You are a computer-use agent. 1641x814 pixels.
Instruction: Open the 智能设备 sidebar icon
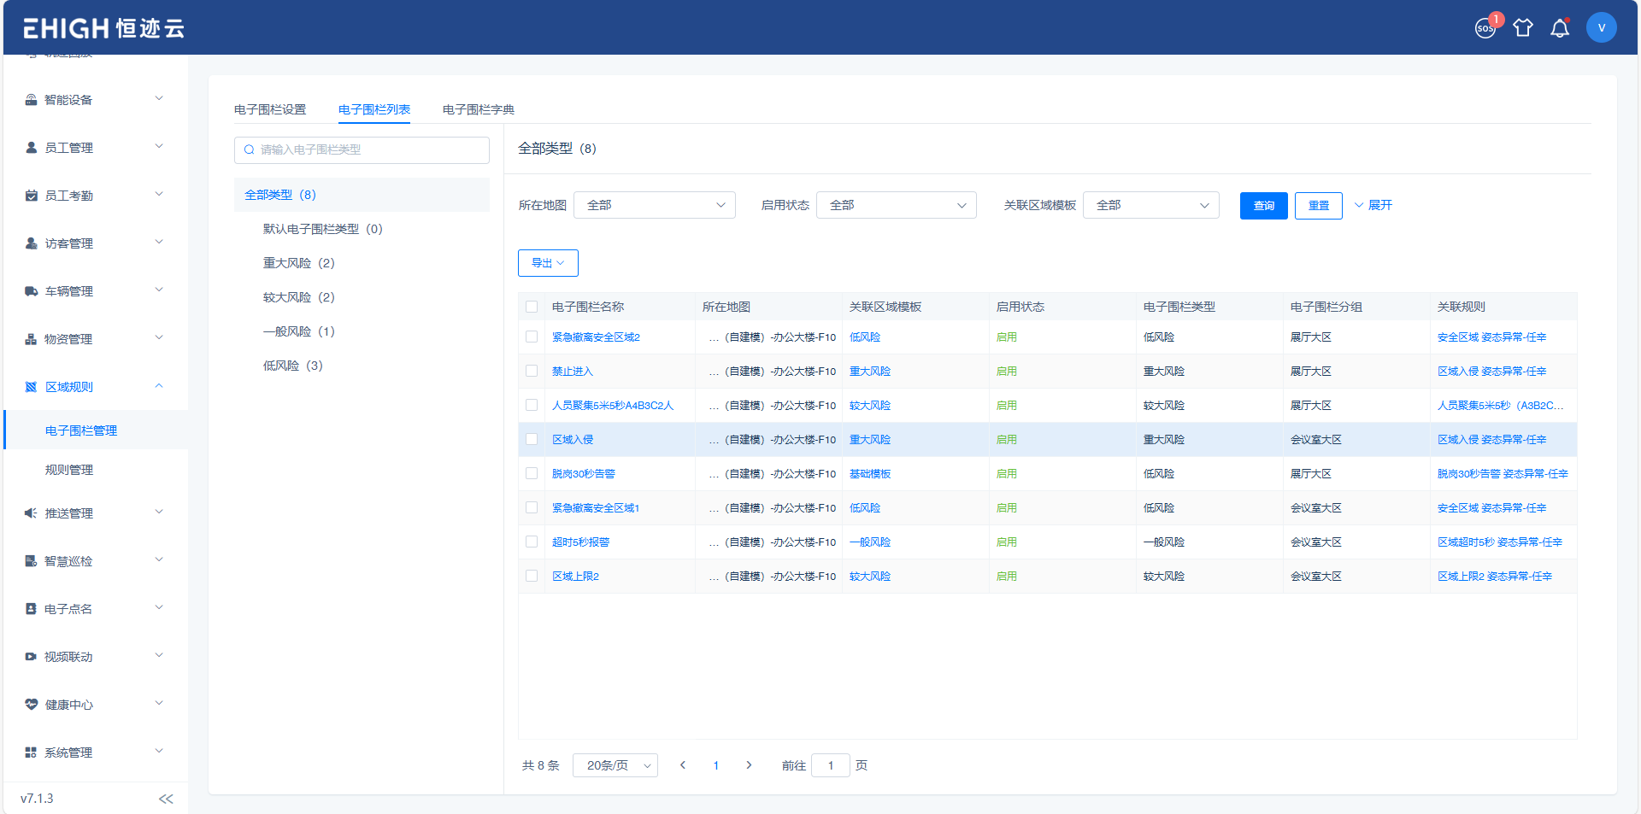pos(31,99)
